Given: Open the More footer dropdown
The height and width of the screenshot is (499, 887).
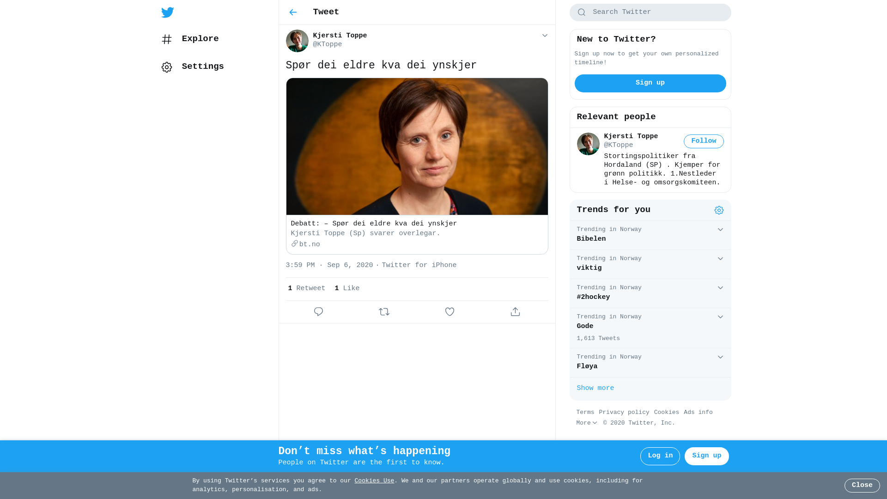Looking at the screenshot, I should coord(586,423).
